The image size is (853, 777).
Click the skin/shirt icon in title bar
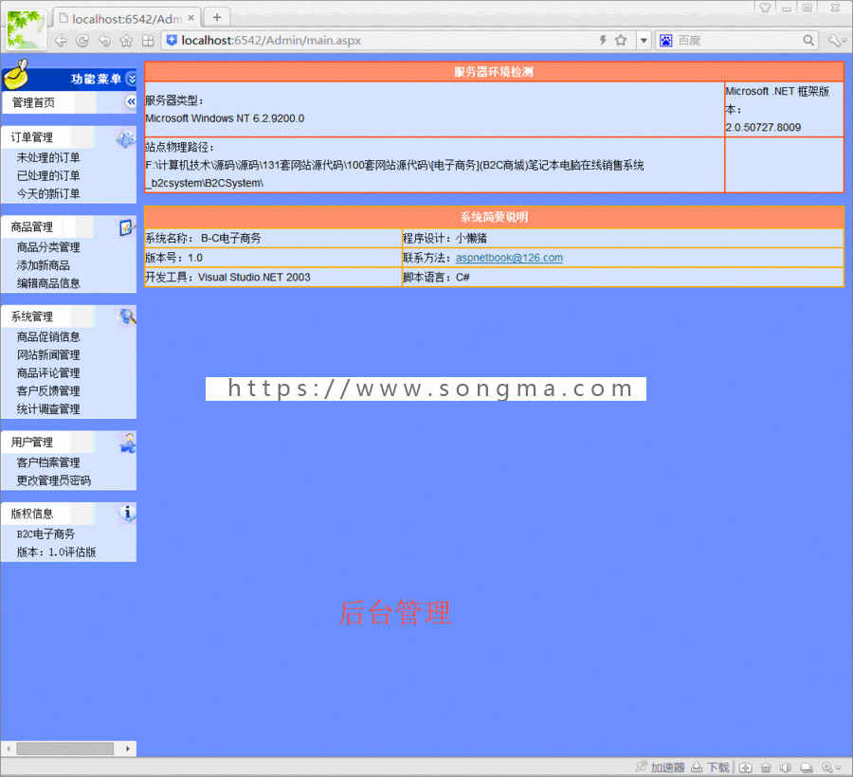765,8
